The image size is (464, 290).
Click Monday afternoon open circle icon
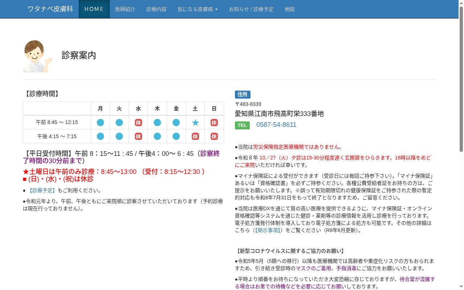click(100, 136)
